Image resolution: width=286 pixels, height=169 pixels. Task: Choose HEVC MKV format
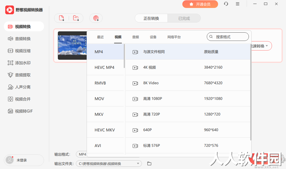pos(105,130)
